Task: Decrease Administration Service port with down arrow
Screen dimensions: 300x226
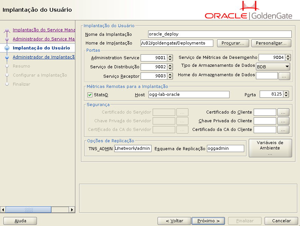Action: [170, 59]
